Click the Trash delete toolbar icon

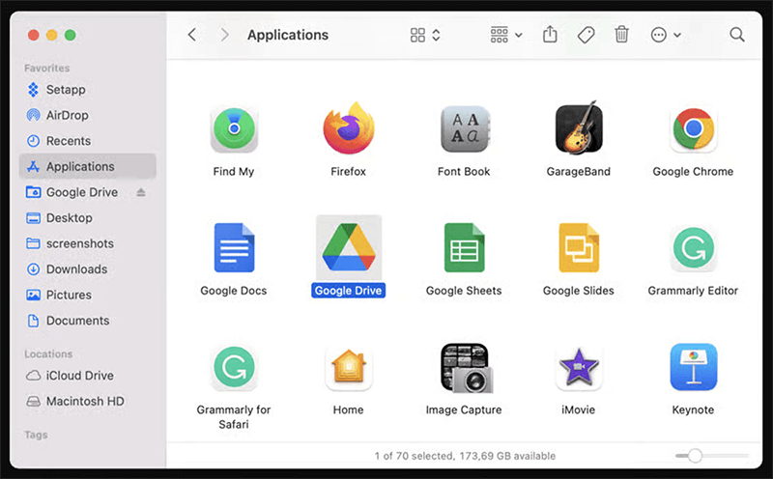621,35
